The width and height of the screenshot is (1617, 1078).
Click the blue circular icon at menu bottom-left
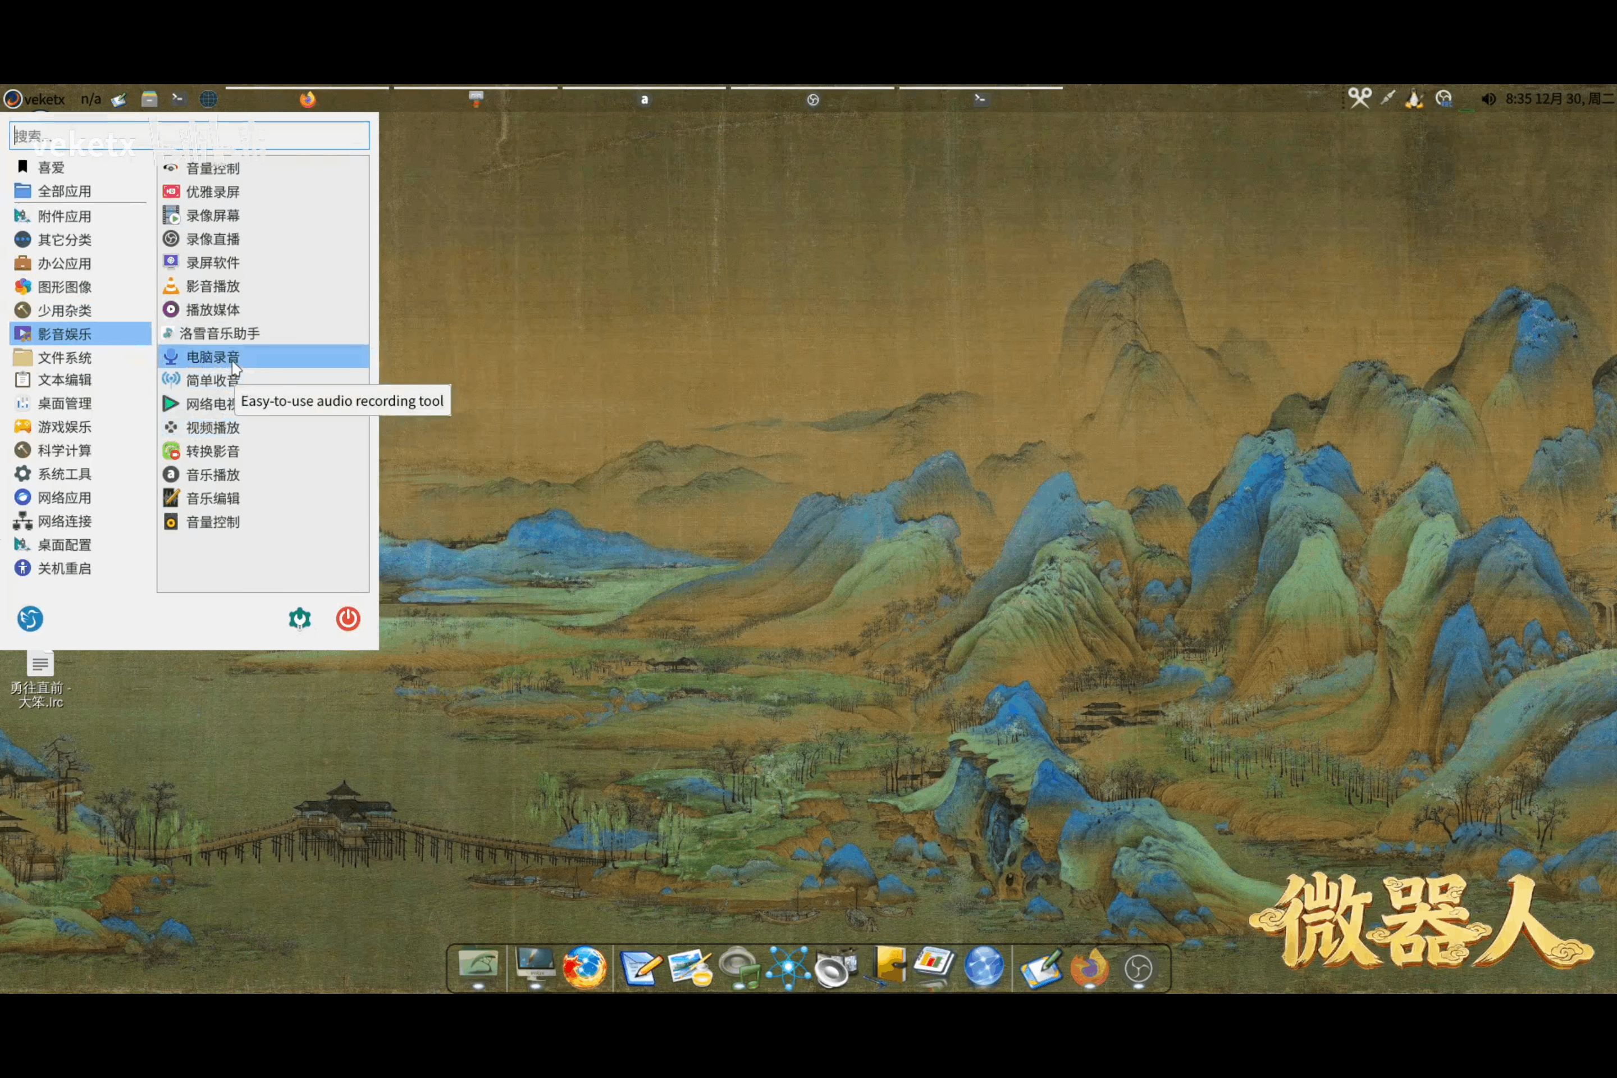coord(30,619)
